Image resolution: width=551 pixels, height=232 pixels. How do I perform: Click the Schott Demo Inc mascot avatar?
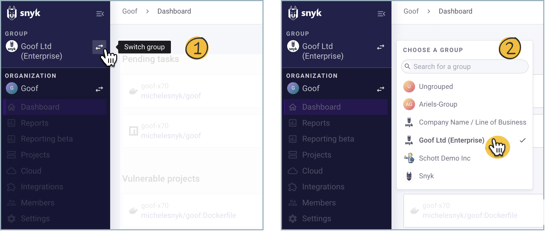tap(409, 158)
